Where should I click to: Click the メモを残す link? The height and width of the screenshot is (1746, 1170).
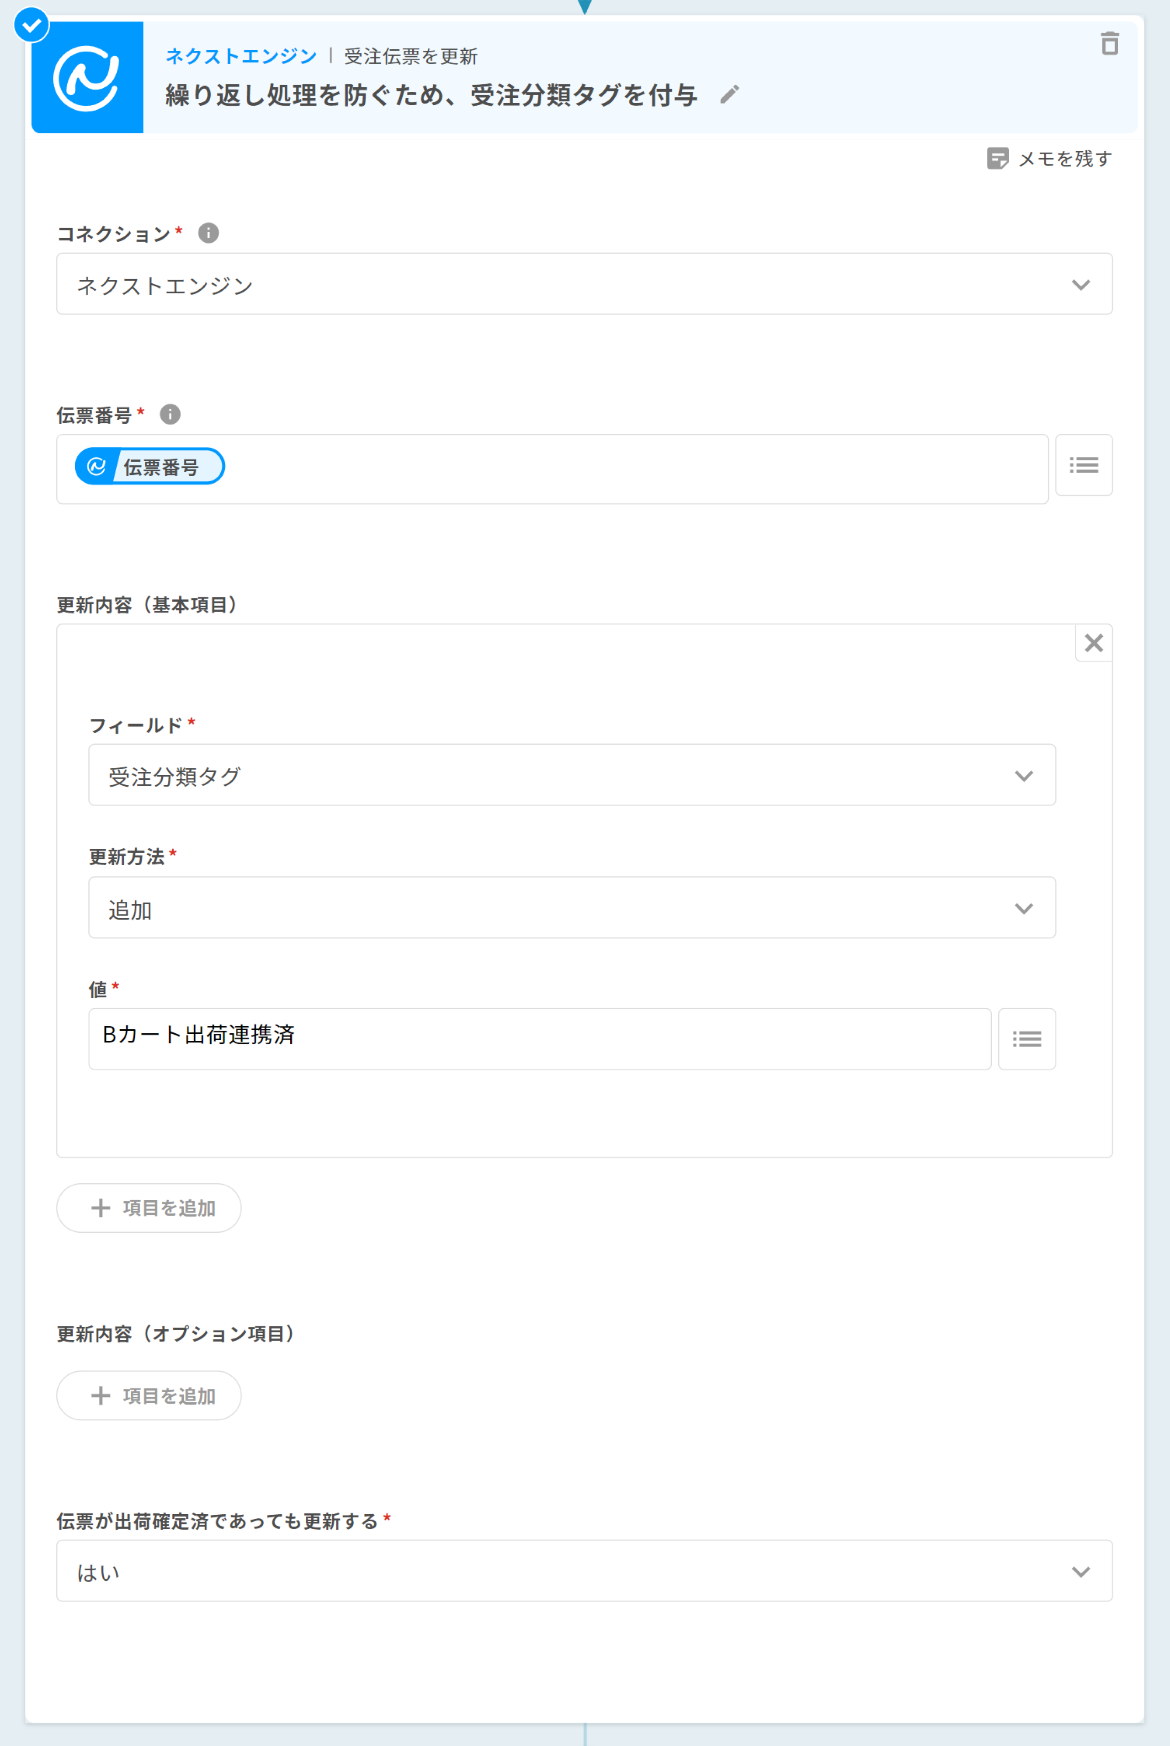[x=1065, y=159]
